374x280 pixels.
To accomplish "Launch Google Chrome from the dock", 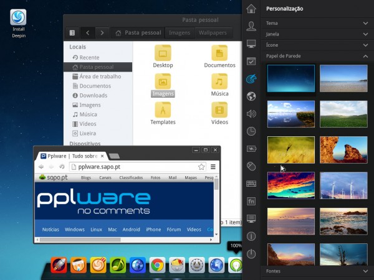I will point(157,265).
